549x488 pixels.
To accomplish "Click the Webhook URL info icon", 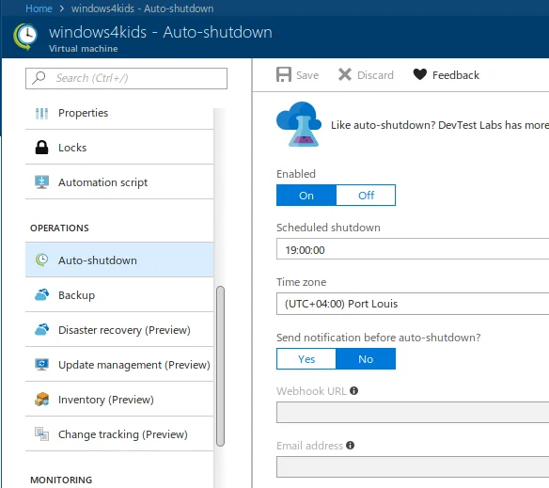I will (x=354, y=390).
